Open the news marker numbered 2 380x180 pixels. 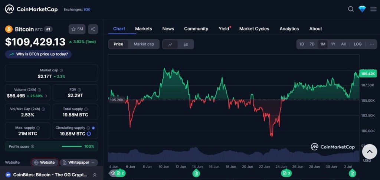pos(121,173)
